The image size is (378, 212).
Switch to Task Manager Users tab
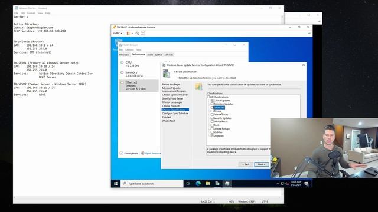(x=150, y=55)
